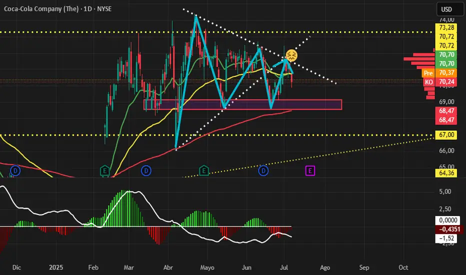The width and height of the screenshot is (466, 275).
Task: Click the Dic label on time axis
Action: tap(16, 267)
